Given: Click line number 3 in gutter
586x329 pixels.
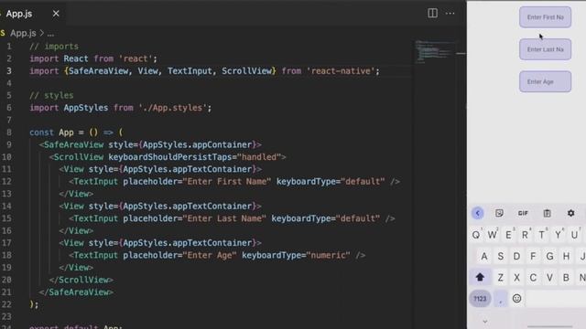Looking at the screenshot, I should (9, 71).
